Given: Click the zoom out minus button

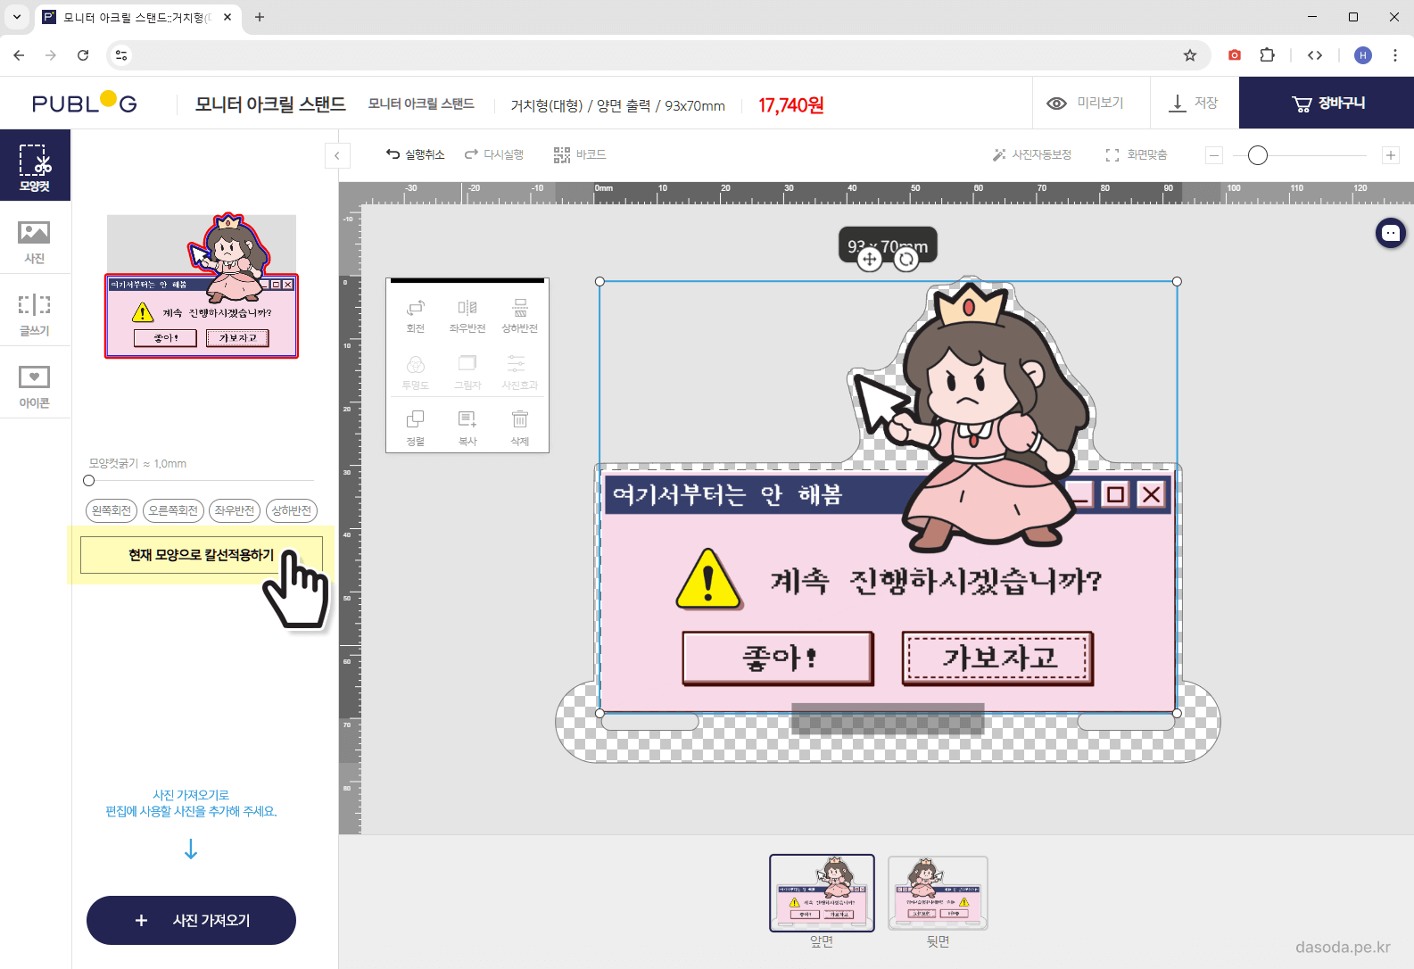Looking at the screenshot, I should pyautogui.click(x=1214, y=155).
